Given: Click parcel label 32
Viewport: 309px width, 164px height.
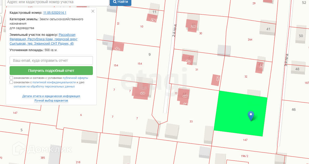Looking at the screenshot, I should point(246,77).
